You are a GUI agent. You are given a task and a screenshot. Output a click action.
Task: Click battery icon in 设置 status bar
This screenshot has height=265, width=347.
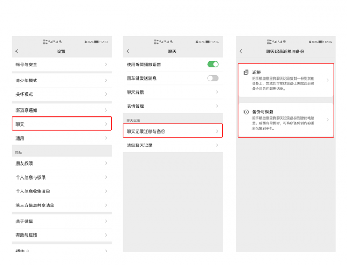click(x=97, y=42)
